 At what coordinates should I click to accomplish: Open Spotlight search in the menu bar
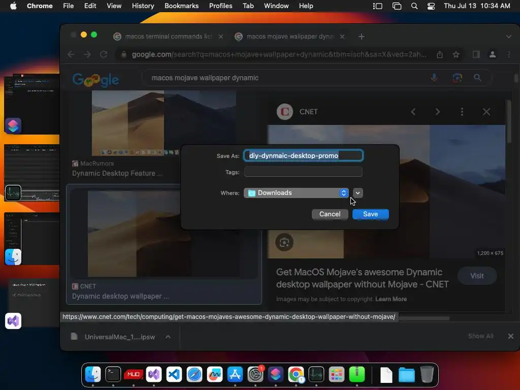414,6
